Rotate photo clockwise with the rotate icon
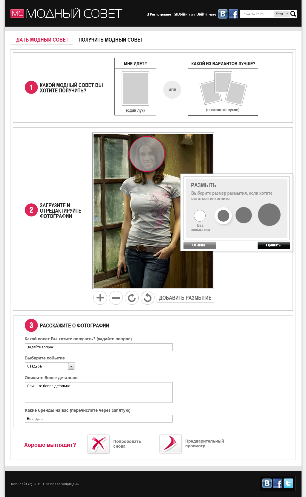 point(132,298)
